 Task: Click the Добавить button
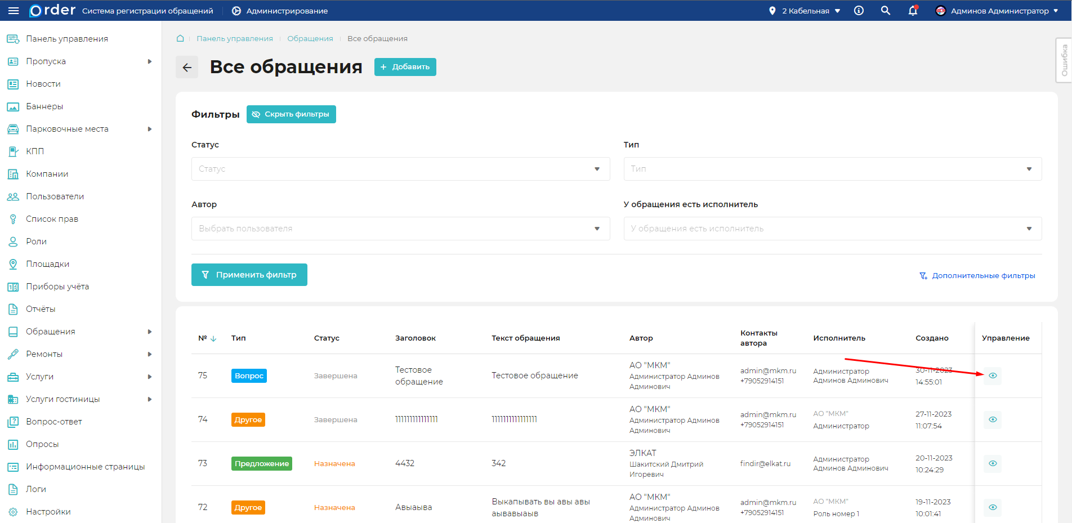coord(405,67)
